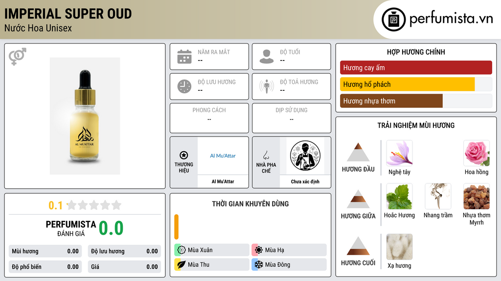Click the Mùa Đông snowflake icon
Screen dimensions: 501x281
tap(259, 264)
